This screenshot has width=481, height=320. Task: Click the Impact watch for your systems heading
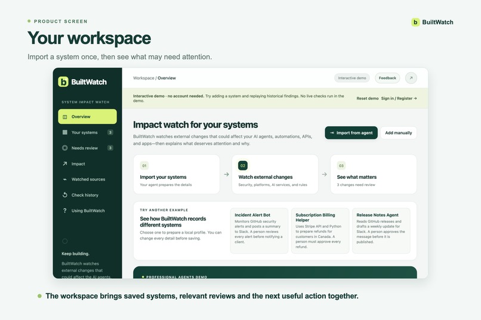pyautogui.click(x=195, y=125)
